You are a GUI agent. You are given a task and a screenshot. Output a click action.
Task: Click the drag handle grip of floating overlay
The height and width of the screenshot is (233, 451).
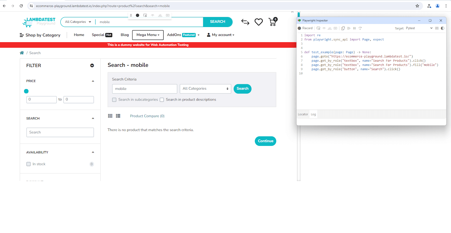(x=131, y=15)
